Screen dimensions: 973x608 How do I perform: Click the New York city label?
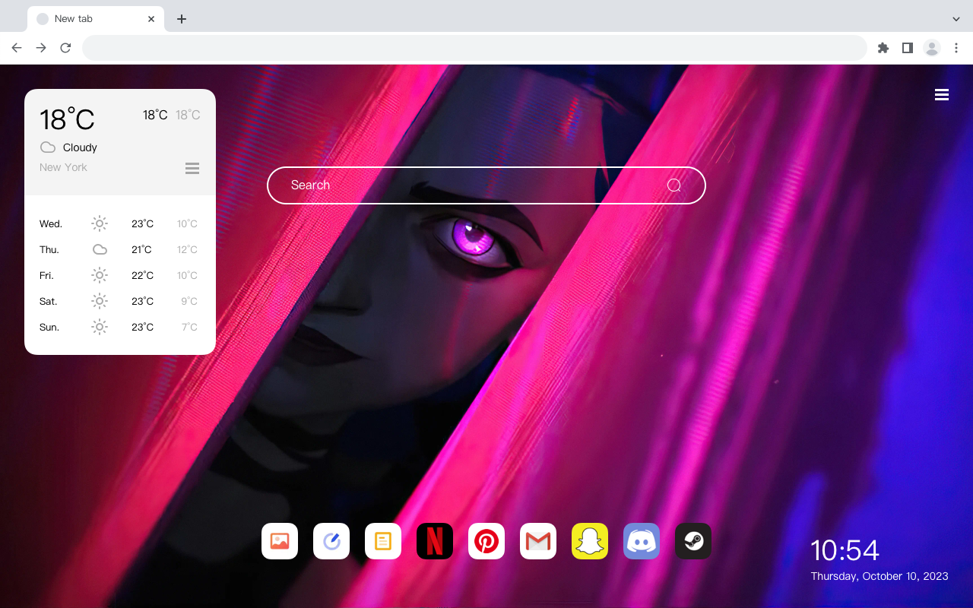click(63, 167)
